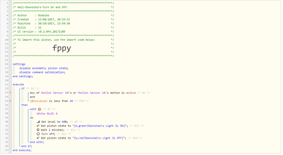Click the 'Author : Bobbles' comment line
Viewport: 283px width, 155px height.
click(x=33, y=15)
